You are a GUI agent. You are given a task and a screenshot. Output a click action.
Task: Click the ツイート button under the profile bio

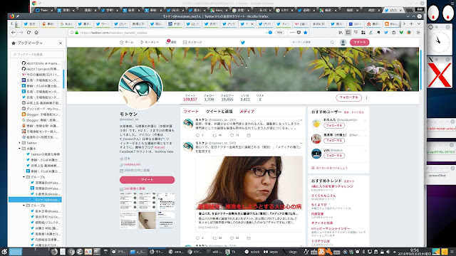[147, 180]
